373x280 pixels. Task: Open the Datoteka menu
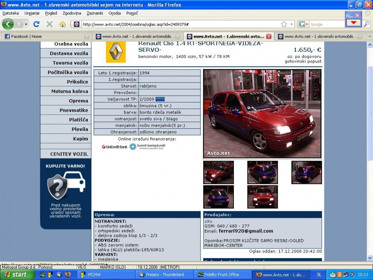point(11,13)
